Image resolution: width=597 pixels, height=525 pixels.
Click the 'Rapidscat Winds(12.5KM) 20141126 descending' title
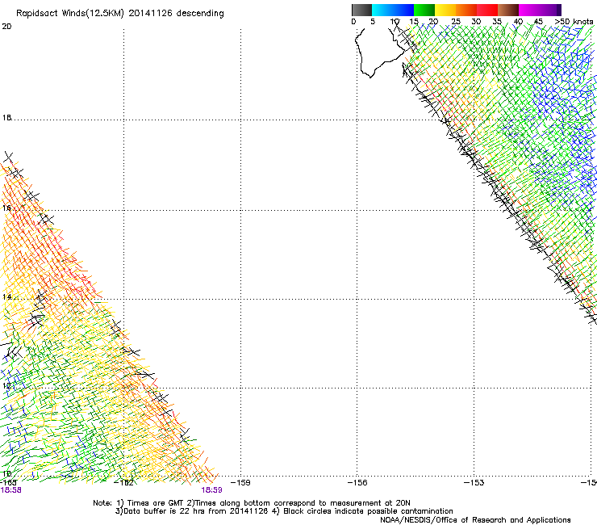(120, 14)
